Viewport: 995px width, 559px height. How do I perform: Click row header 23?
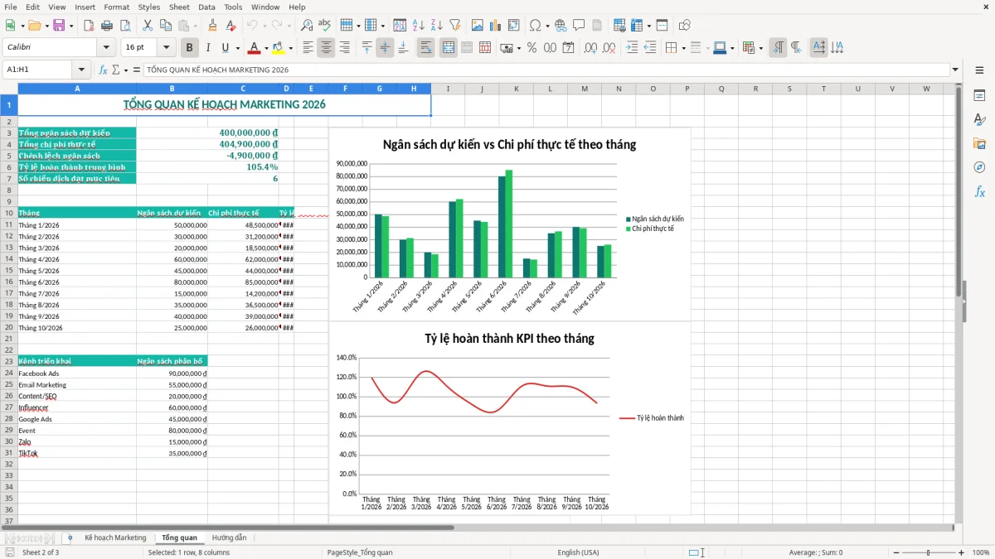pyautogui.click(x=8, y=361)
